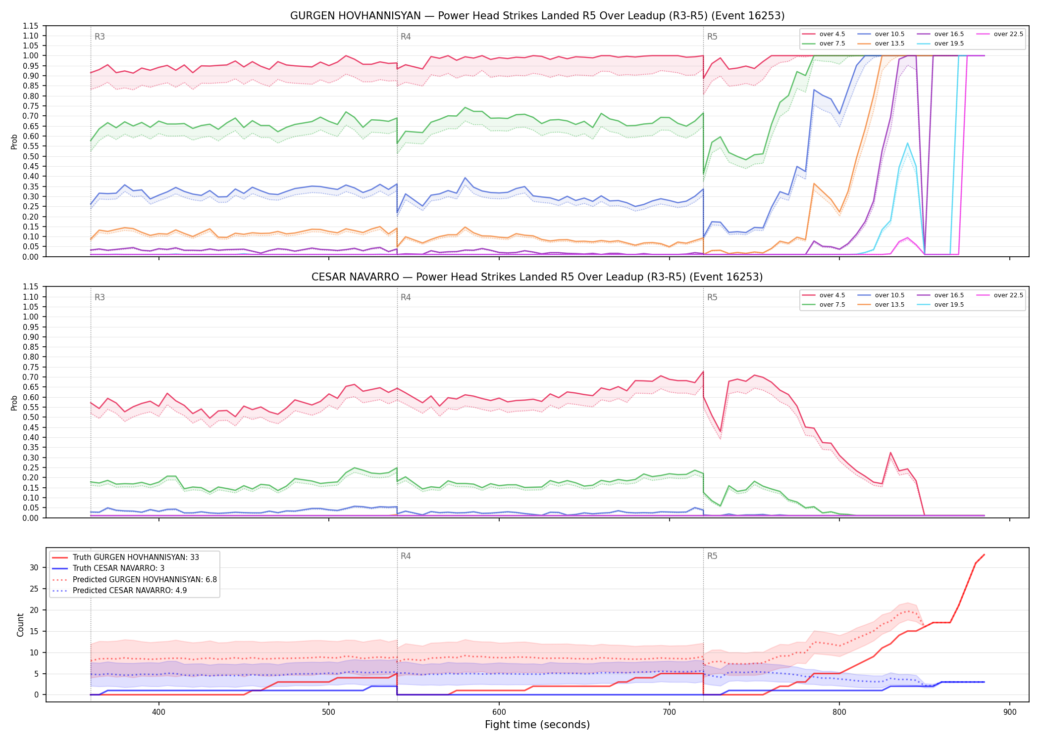This screenshot has width=1040, height=742.
Task: Click the R5 round label in Hovhannisyan chart
Action: point(712,37)
